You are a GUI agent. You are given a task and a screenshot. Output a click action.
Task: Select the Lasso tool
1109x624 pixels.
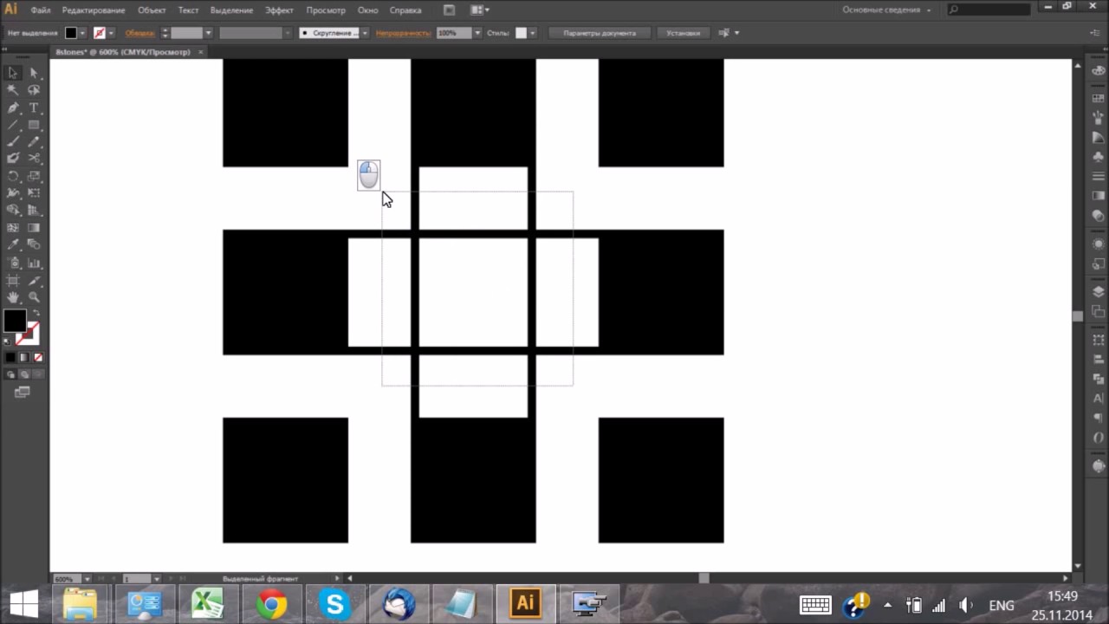point(34,90)
